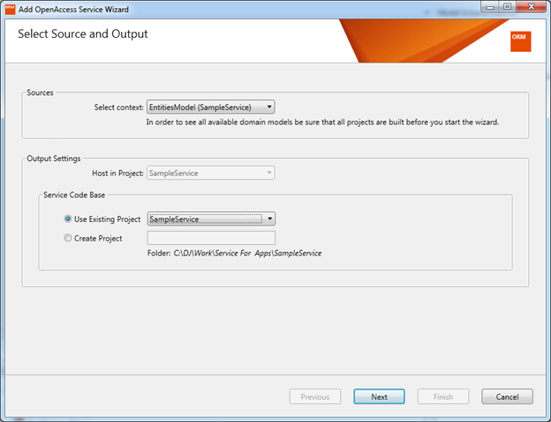Maximize the wizard window

click(x=507, y=6)
